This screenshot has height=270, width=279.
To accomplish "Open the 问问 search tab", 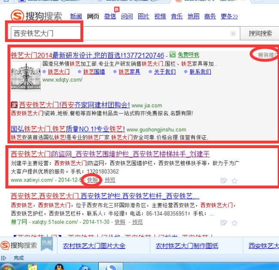I will pos(127,16).
